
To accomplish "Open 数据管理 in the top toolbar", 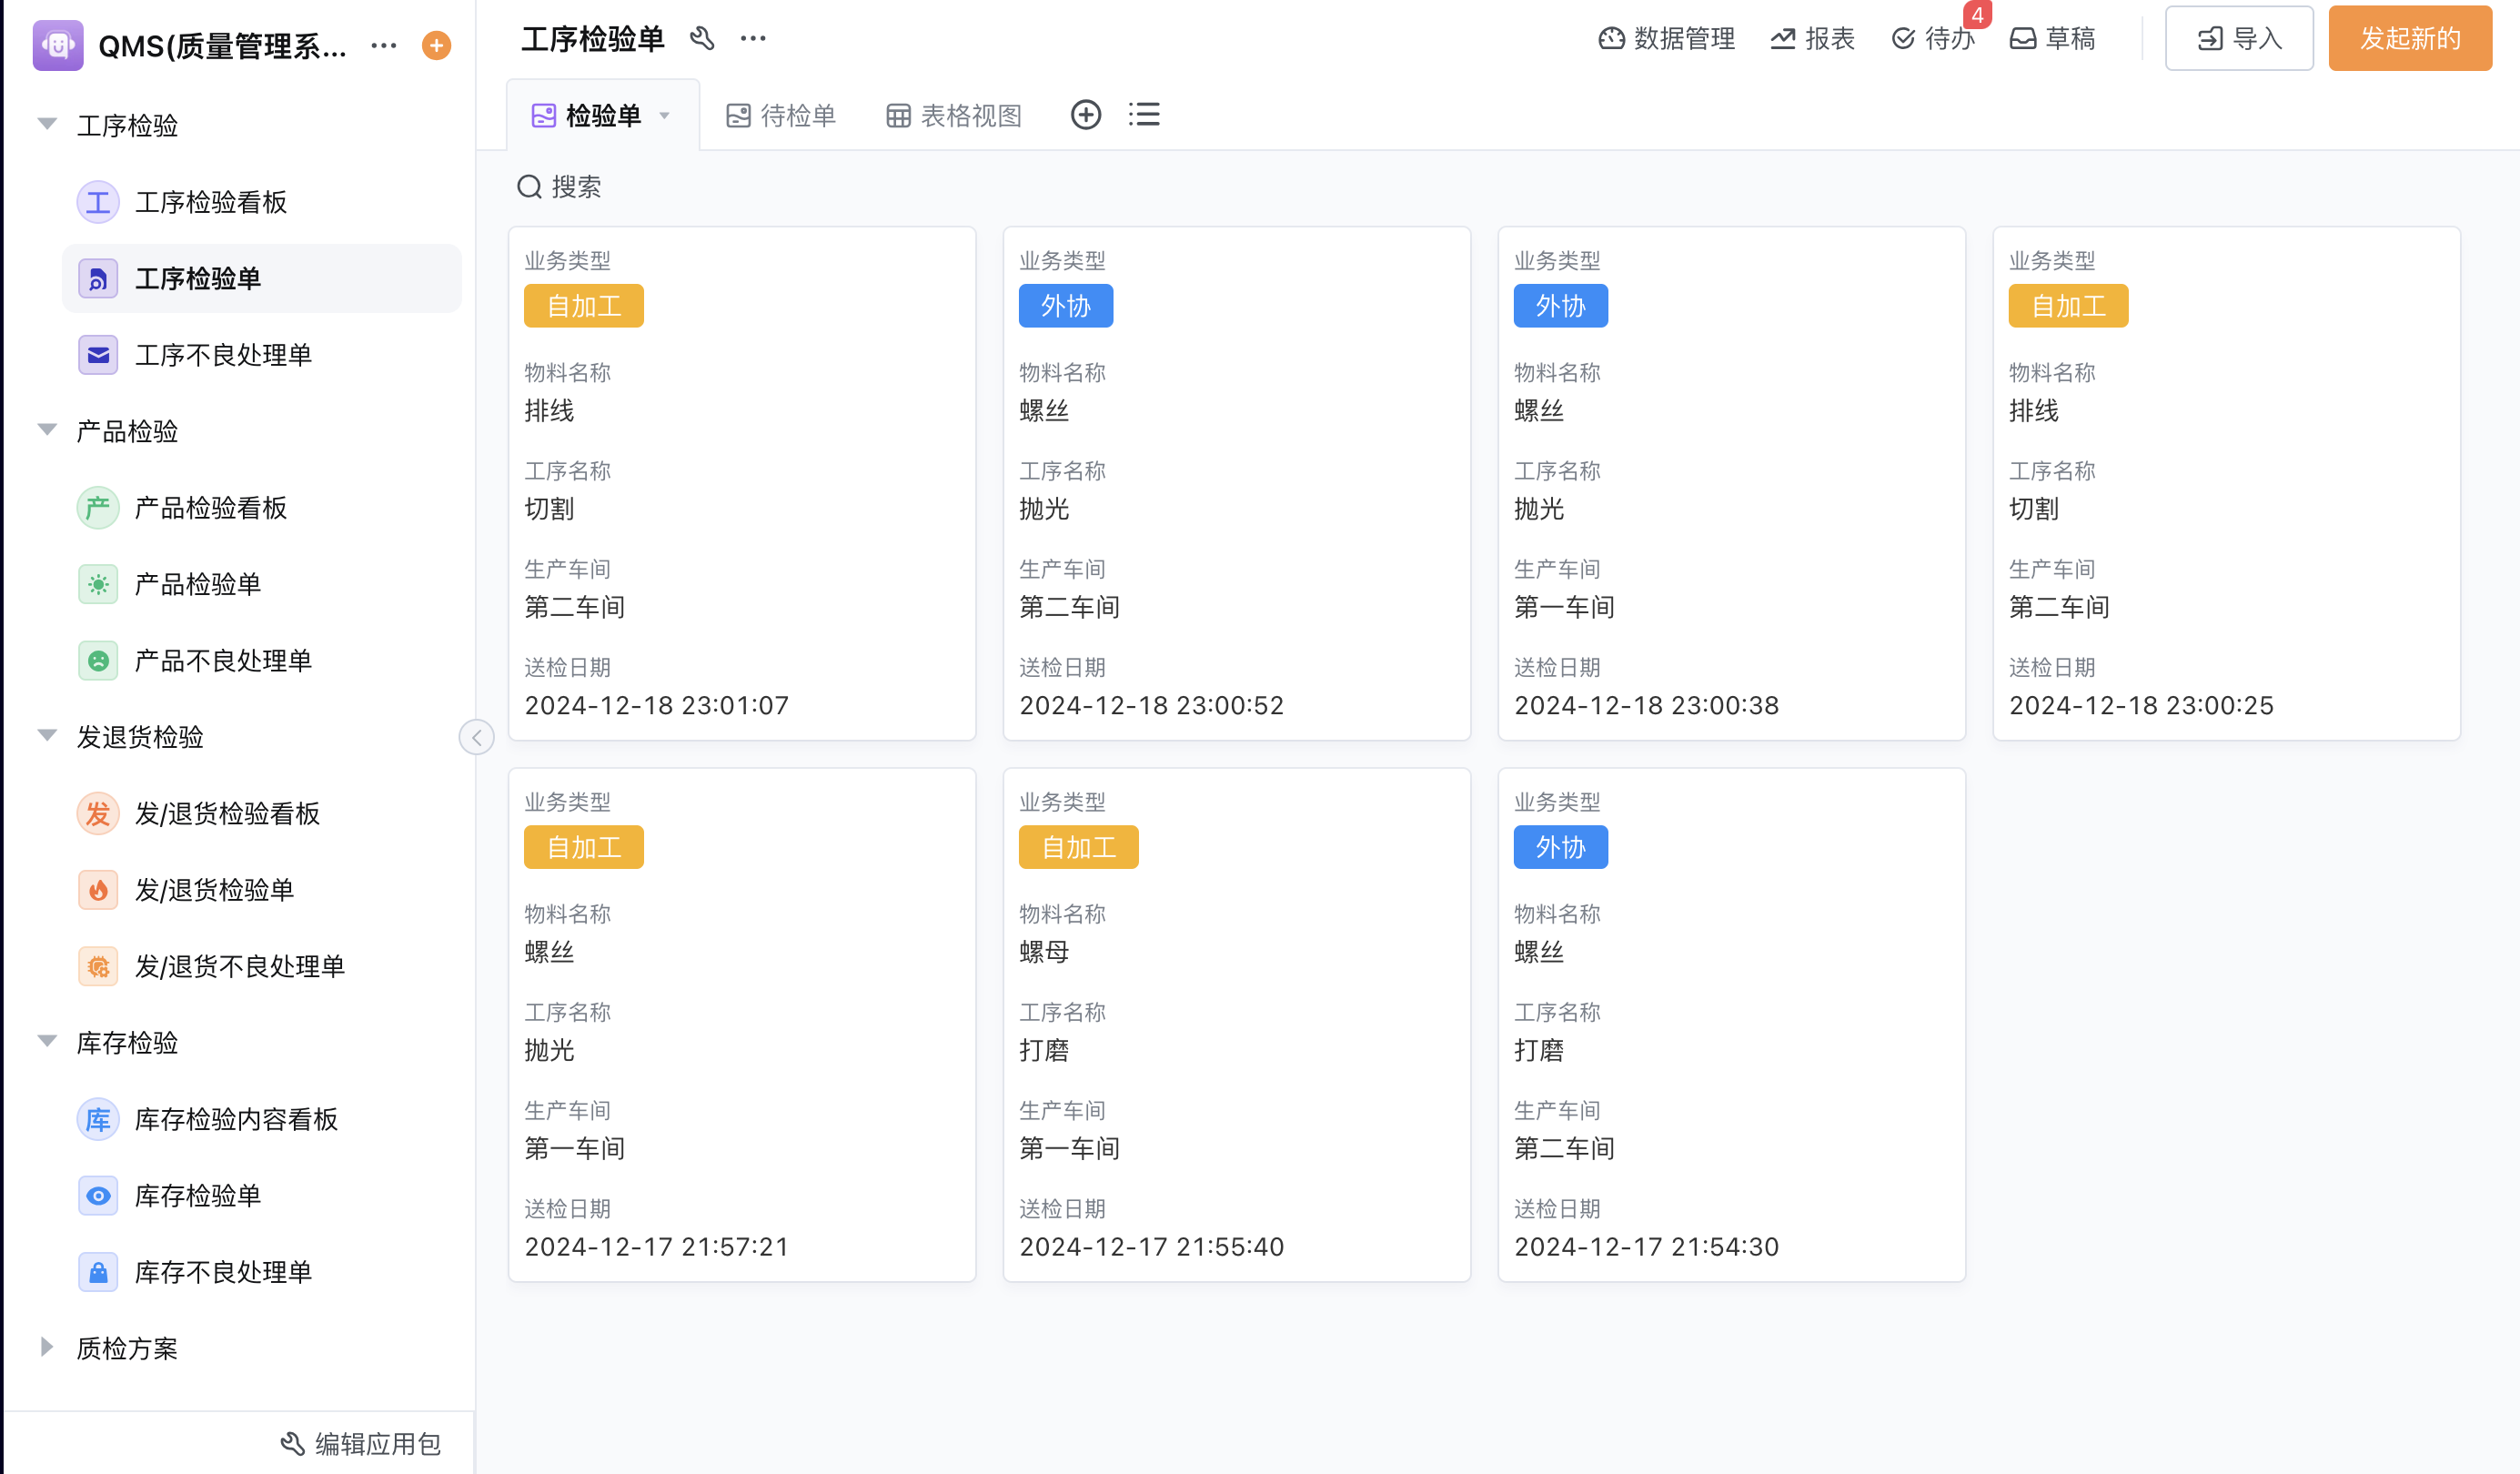I will tap(1667, 39).
